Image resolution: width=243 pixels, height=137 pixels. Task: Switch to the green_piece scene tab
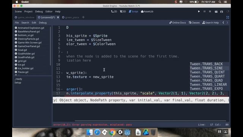point(71,18)
